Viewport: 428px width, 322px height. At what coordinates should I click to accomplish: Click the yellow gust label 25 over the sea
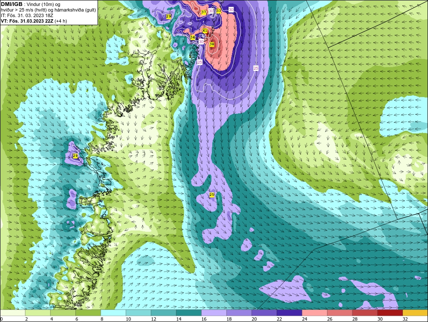212,195
